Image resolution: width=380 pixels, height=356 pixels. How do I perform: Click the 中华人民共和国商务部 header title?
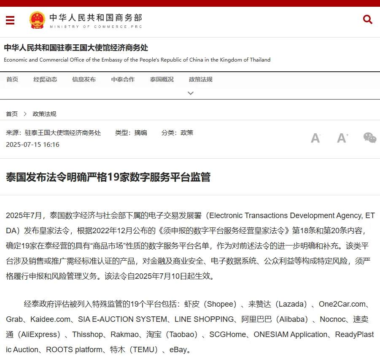tap(96, 18)
